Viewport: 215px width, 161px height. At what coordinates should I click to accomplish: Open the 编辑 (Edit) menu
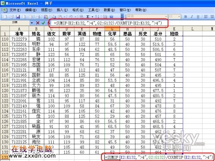tap(31, 10)
